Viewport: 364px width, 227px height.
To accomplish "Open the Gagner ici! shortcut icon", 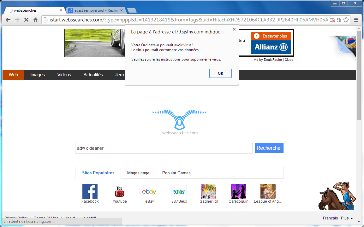I will coord(209,191).
